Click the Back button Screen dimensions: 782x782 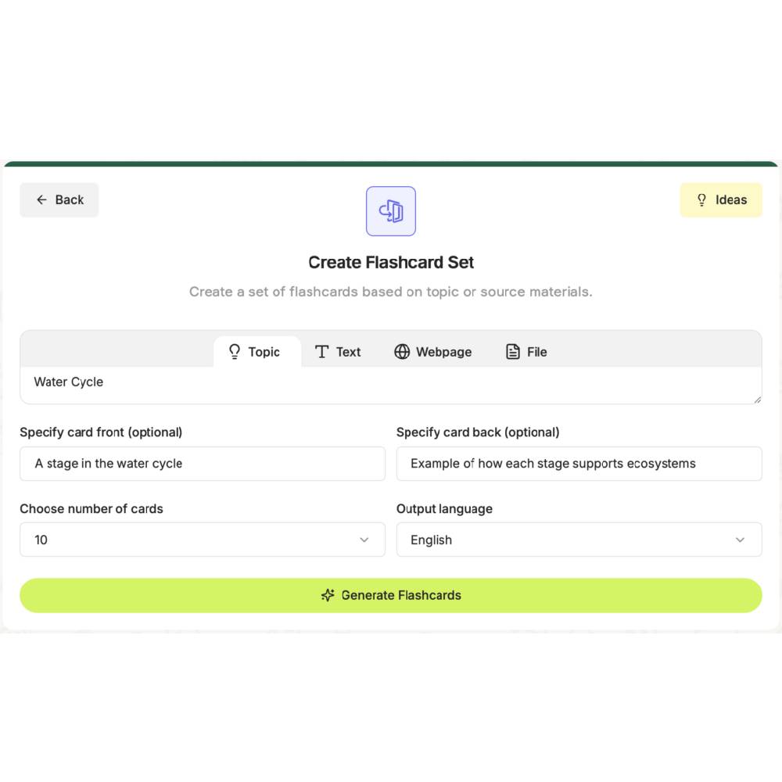pos(59,199)
